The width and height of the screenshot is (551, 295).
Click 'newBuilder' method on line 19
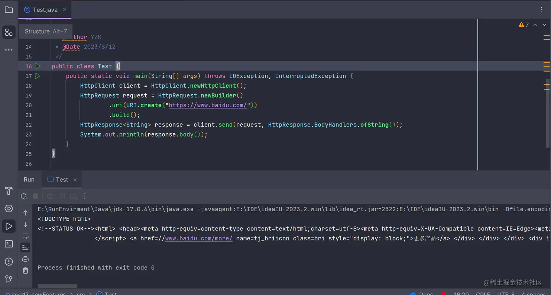coord(219,96)
